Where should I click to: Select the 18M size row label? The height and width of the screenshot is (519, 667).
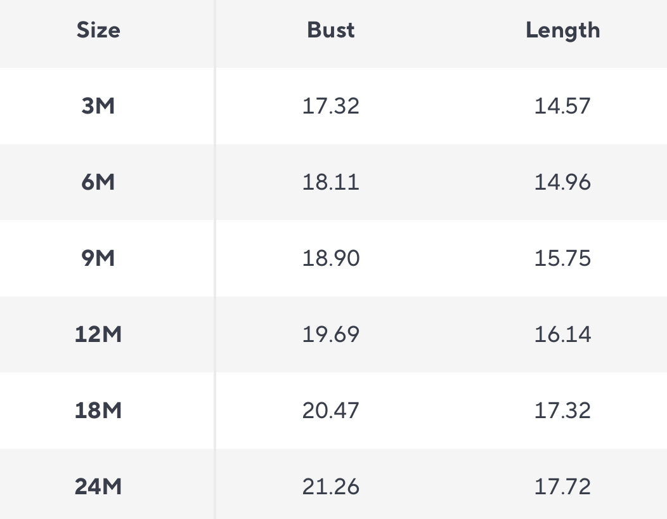click(98, 411)
